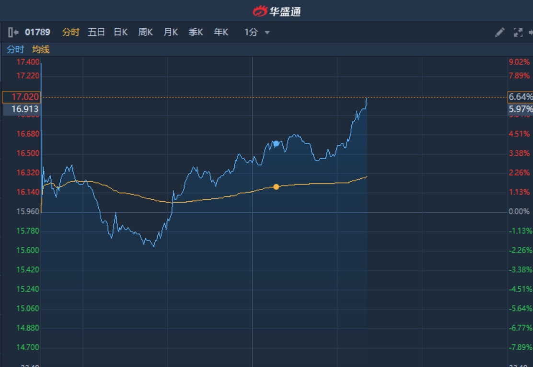Click the fullscreen expand chart icon
533x367 pixels.
tap(518, 33)
